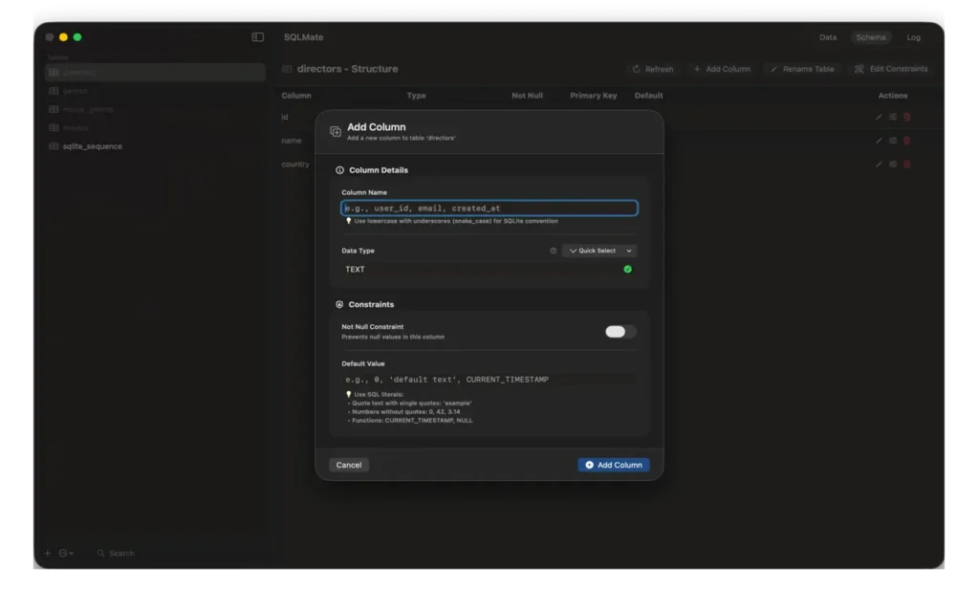
Task: Click the plus icon at sidebar bottom
Action: click(x=48, y=553)
